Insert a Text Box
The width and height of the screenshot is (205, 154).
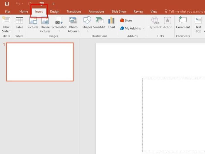pos(198,25)
